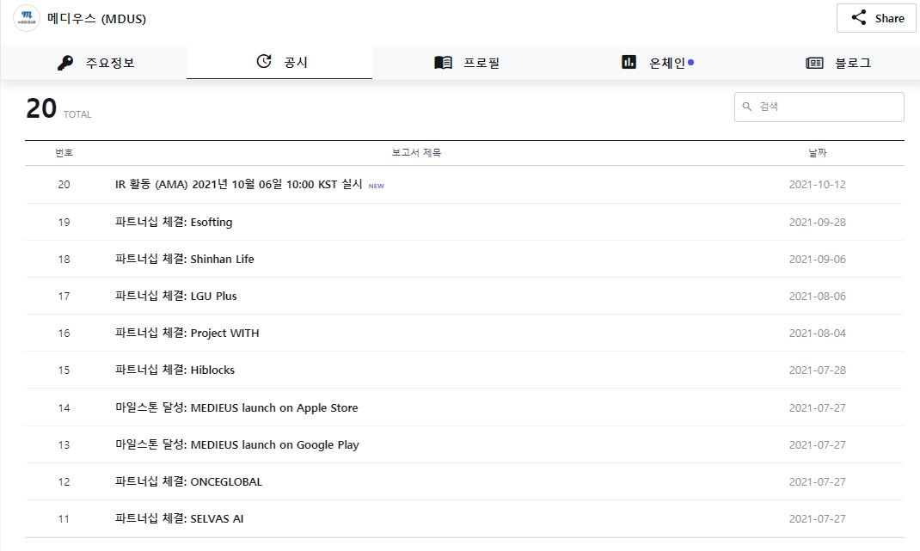Image resolution: width=920 pixels, height=551 pixels.
Task: Click row number 18
Action: 64,259
